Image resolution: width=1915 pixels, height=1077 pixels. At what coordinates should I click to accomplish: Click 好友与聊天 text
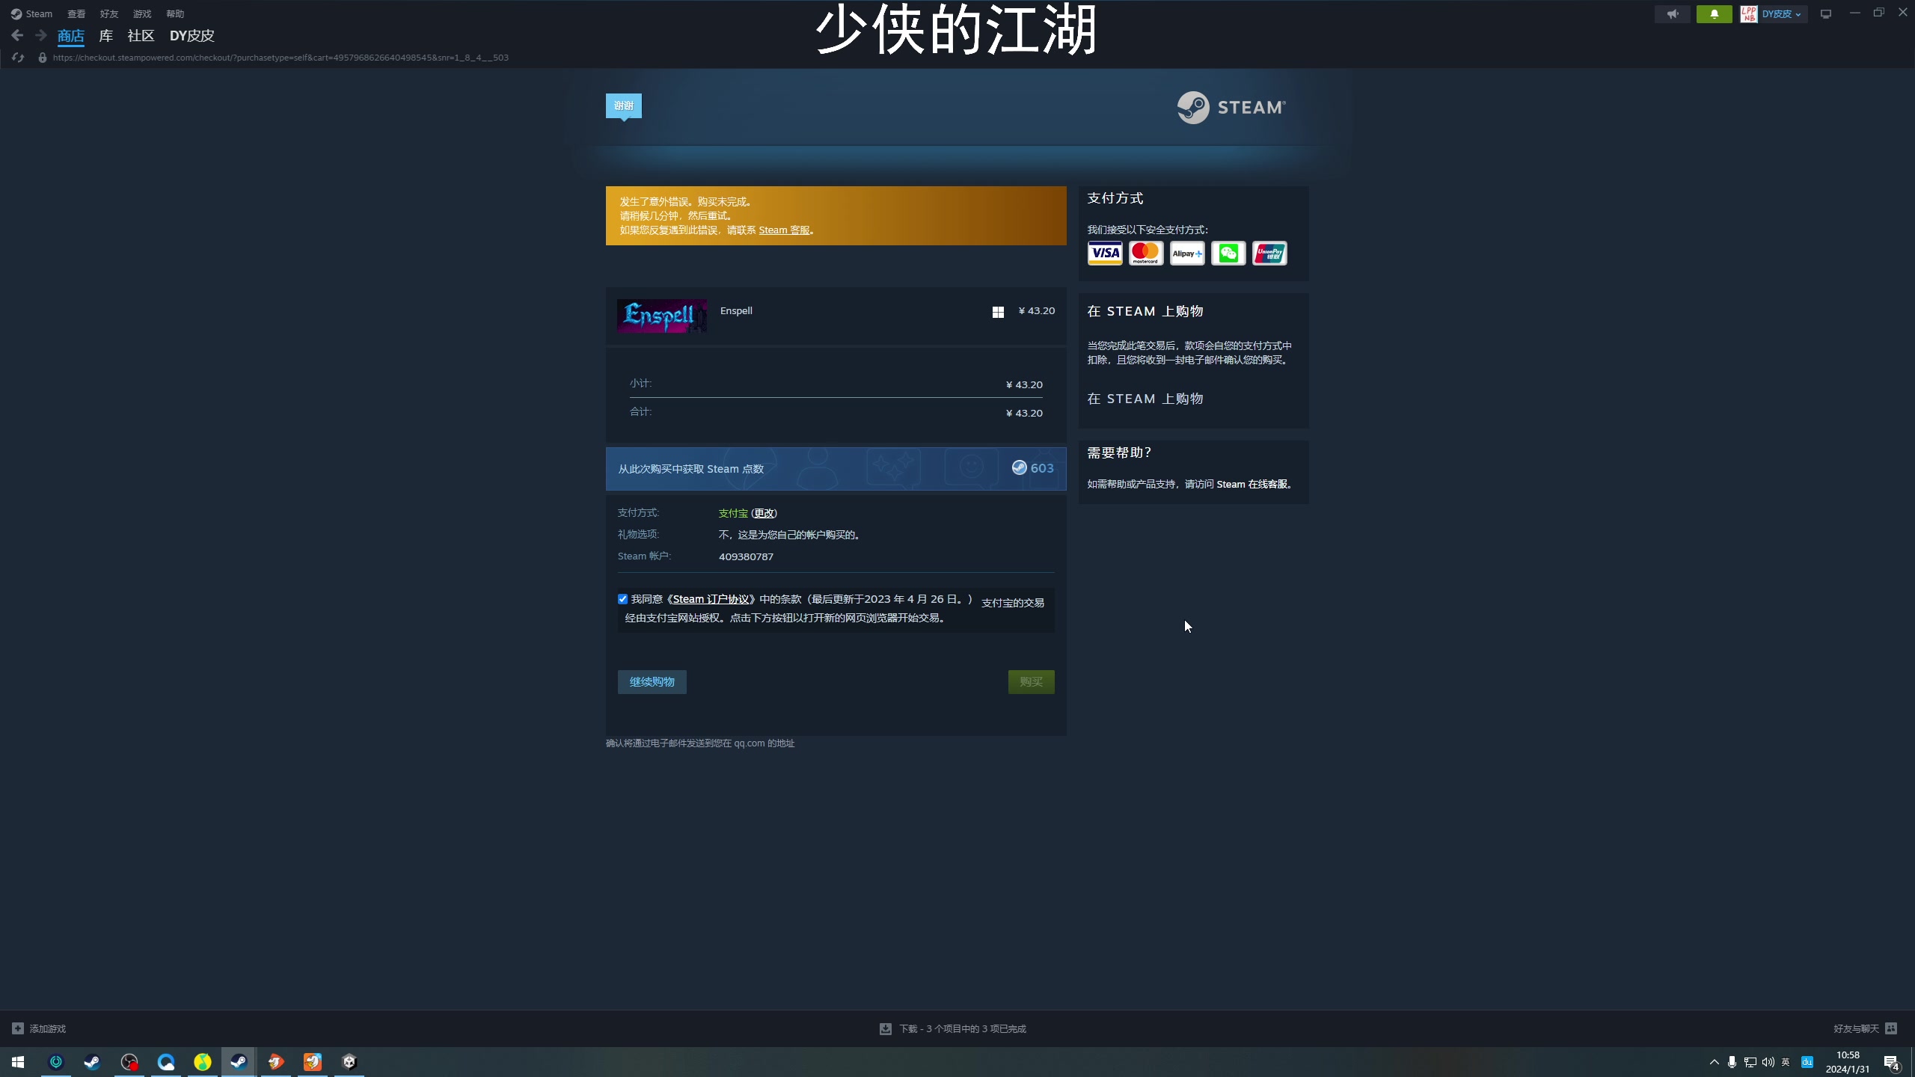point(1856,1028)
